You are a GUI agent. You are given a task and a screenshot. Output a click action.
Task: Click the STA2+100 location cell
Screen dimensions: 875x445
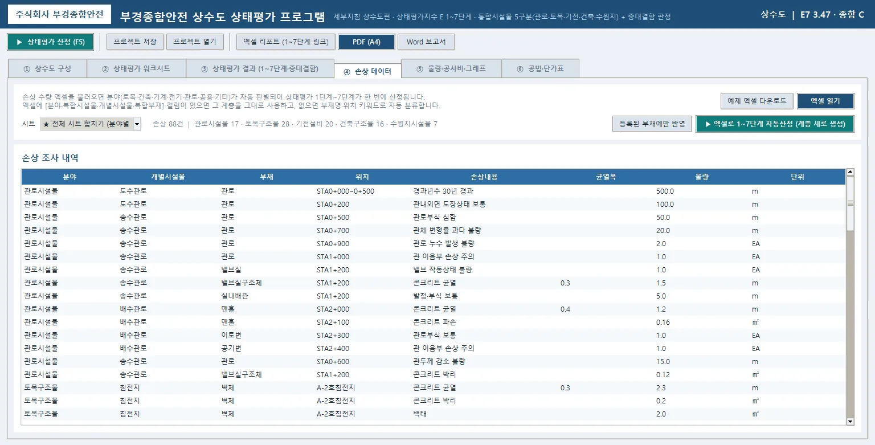click(333, 322)
